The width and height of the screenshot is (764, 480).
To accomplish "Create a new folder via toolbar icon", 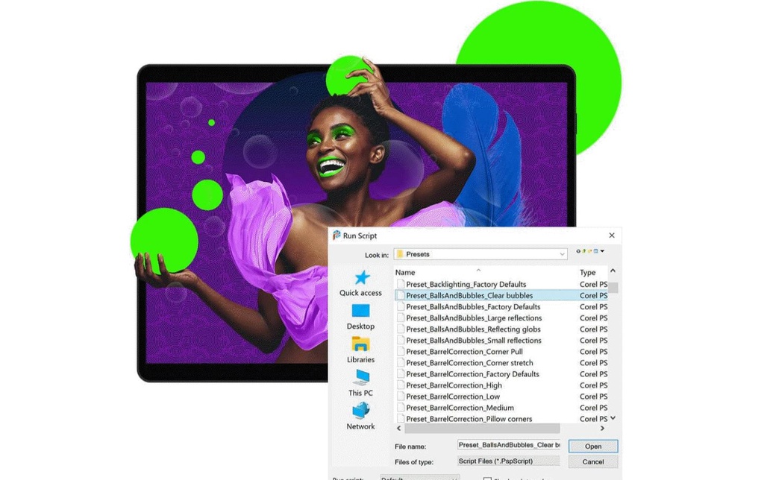I will [x=589, y=251].
